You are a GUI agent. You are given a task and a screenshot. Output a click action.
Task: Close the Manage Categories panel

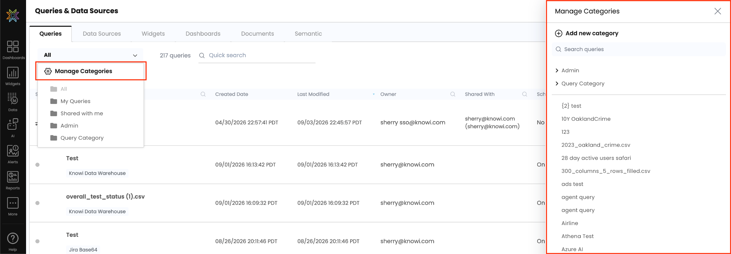[x=718, y=11]
